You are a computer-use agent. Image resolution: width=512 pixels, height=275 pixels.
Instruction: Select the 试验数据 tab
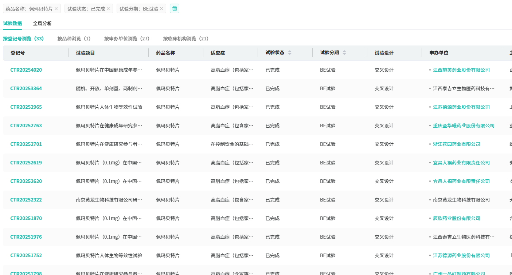coord(12,24)
